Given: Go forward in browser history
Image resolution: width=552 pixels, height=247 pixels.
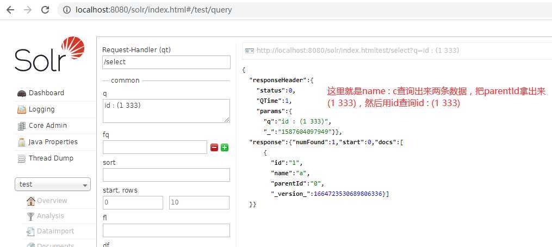Looking at the screenshot, I should point(27,10).
